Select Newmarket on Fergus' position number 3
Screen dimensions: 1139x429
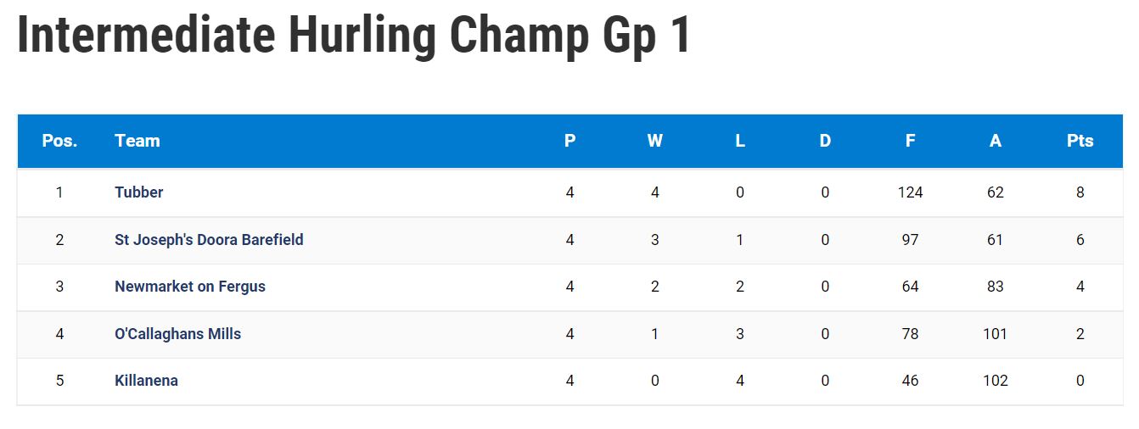[x=59, y=287]
